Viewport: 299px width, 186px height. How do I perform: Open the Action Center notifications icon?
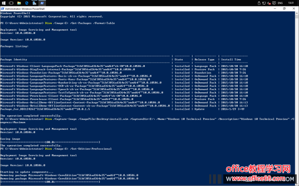(x=274, y=3)
